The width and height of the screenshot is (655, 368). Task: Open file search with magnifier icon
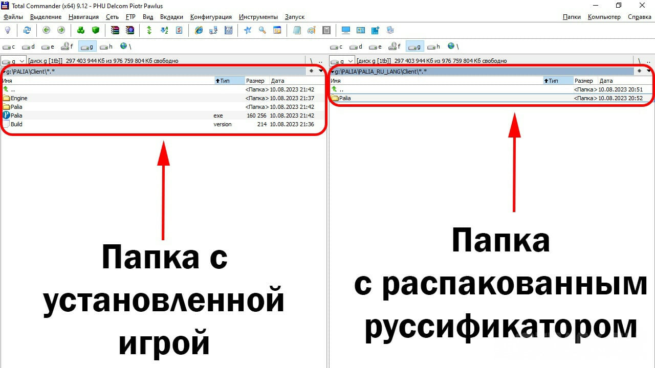click(x=263, y=30)
